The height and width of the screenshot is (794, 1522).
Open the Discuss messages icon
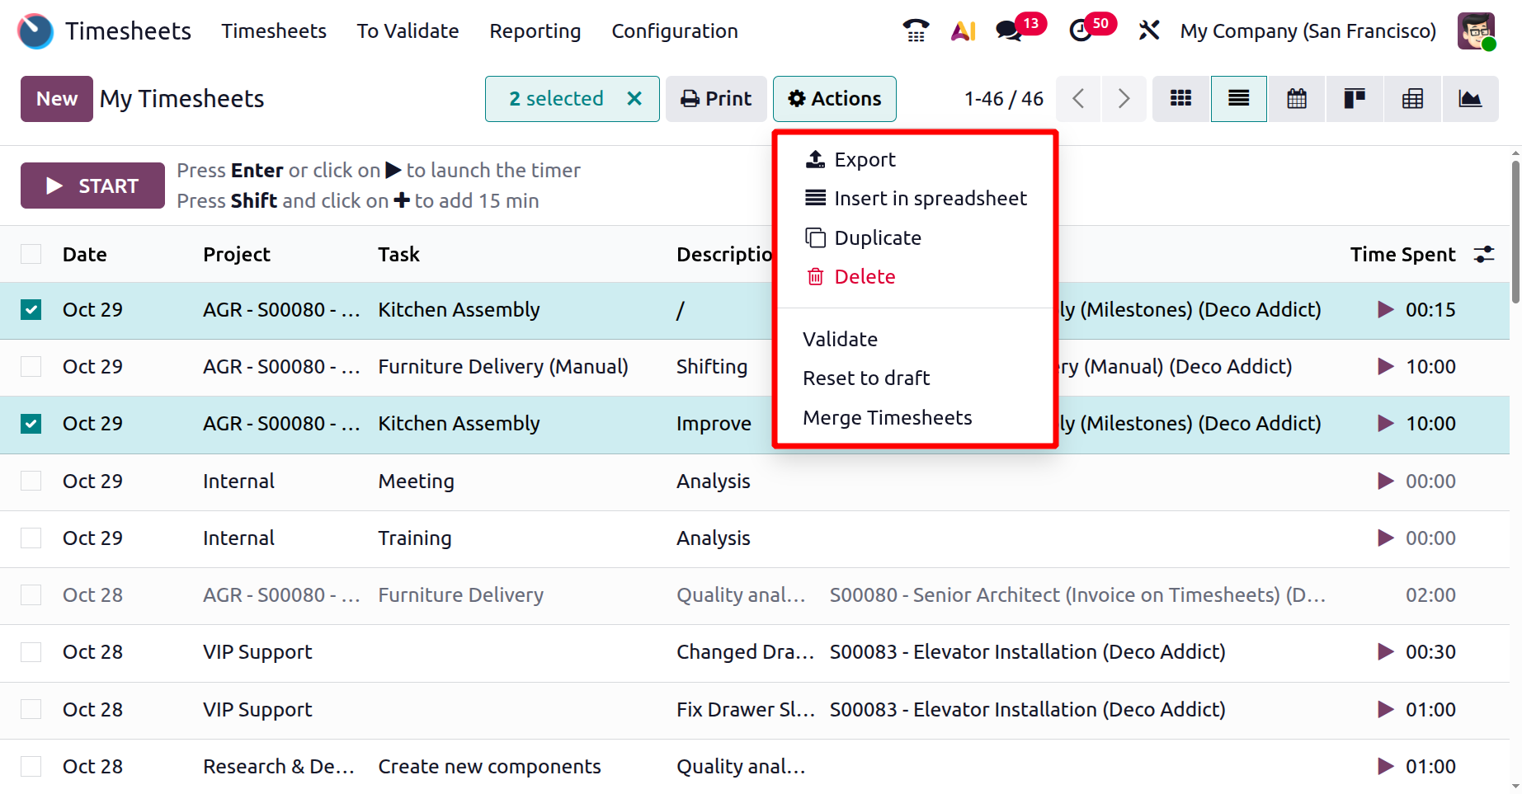point(1009,31)
